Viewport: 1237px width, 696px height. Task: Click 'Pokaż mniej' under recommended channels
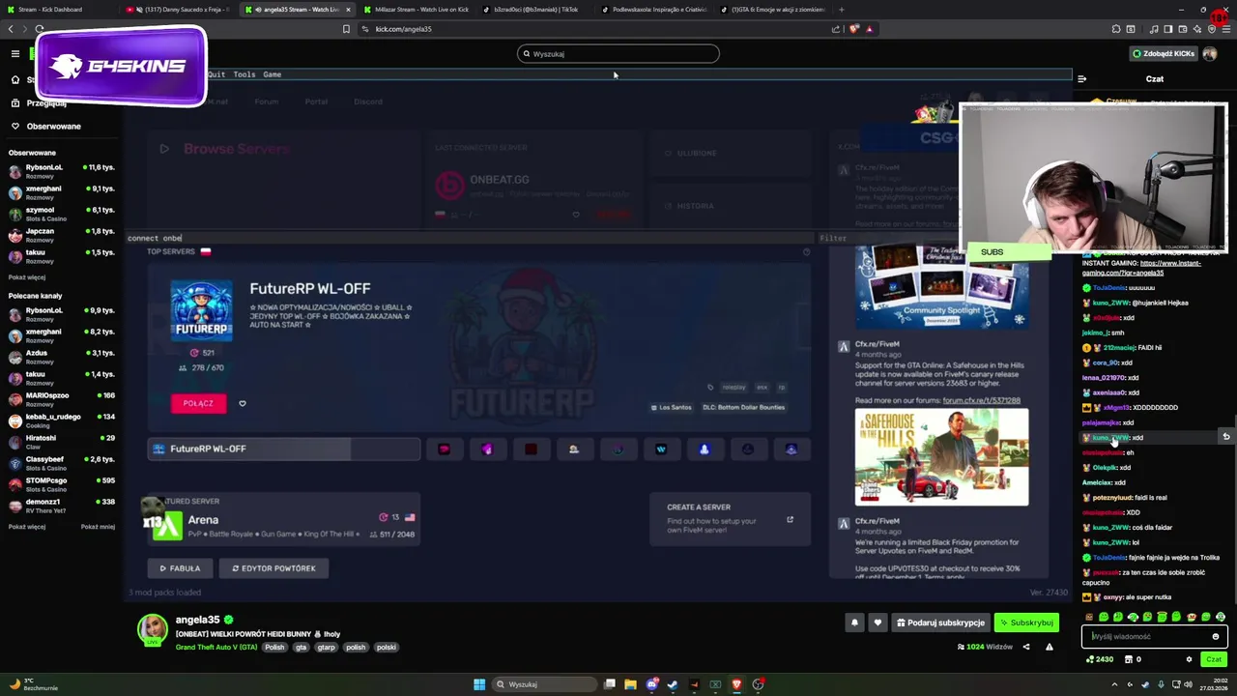coord(98,527)
